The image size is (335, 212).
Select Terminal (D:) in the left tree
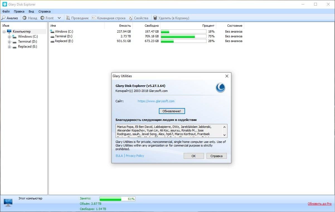[x=27, y=42]
